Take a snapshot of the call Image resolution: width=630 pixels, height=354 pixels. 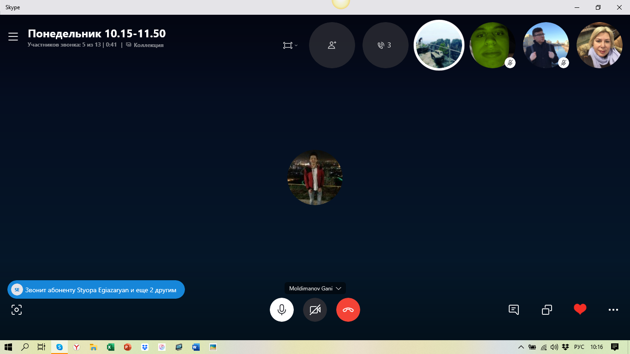coord(17,310)
